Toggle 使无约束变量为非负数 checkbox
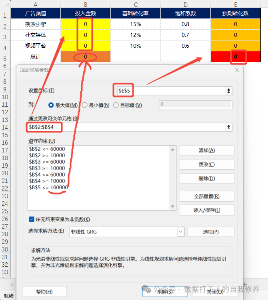Image resolution: width=268 pixels, height=300 pixels. coord(32,219)
